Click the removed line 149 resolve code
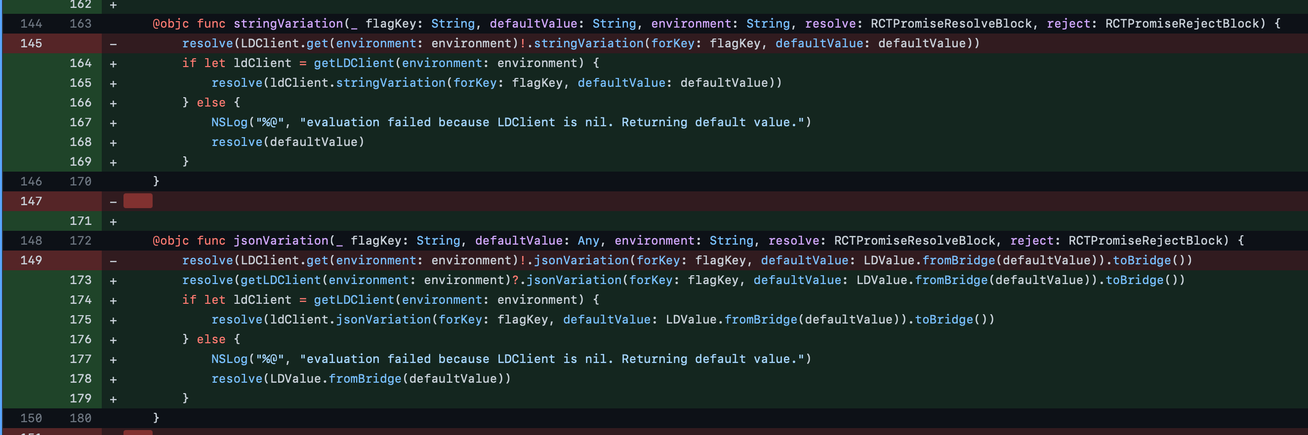This screenshot has width=1308, height=435. coord(687,260)
